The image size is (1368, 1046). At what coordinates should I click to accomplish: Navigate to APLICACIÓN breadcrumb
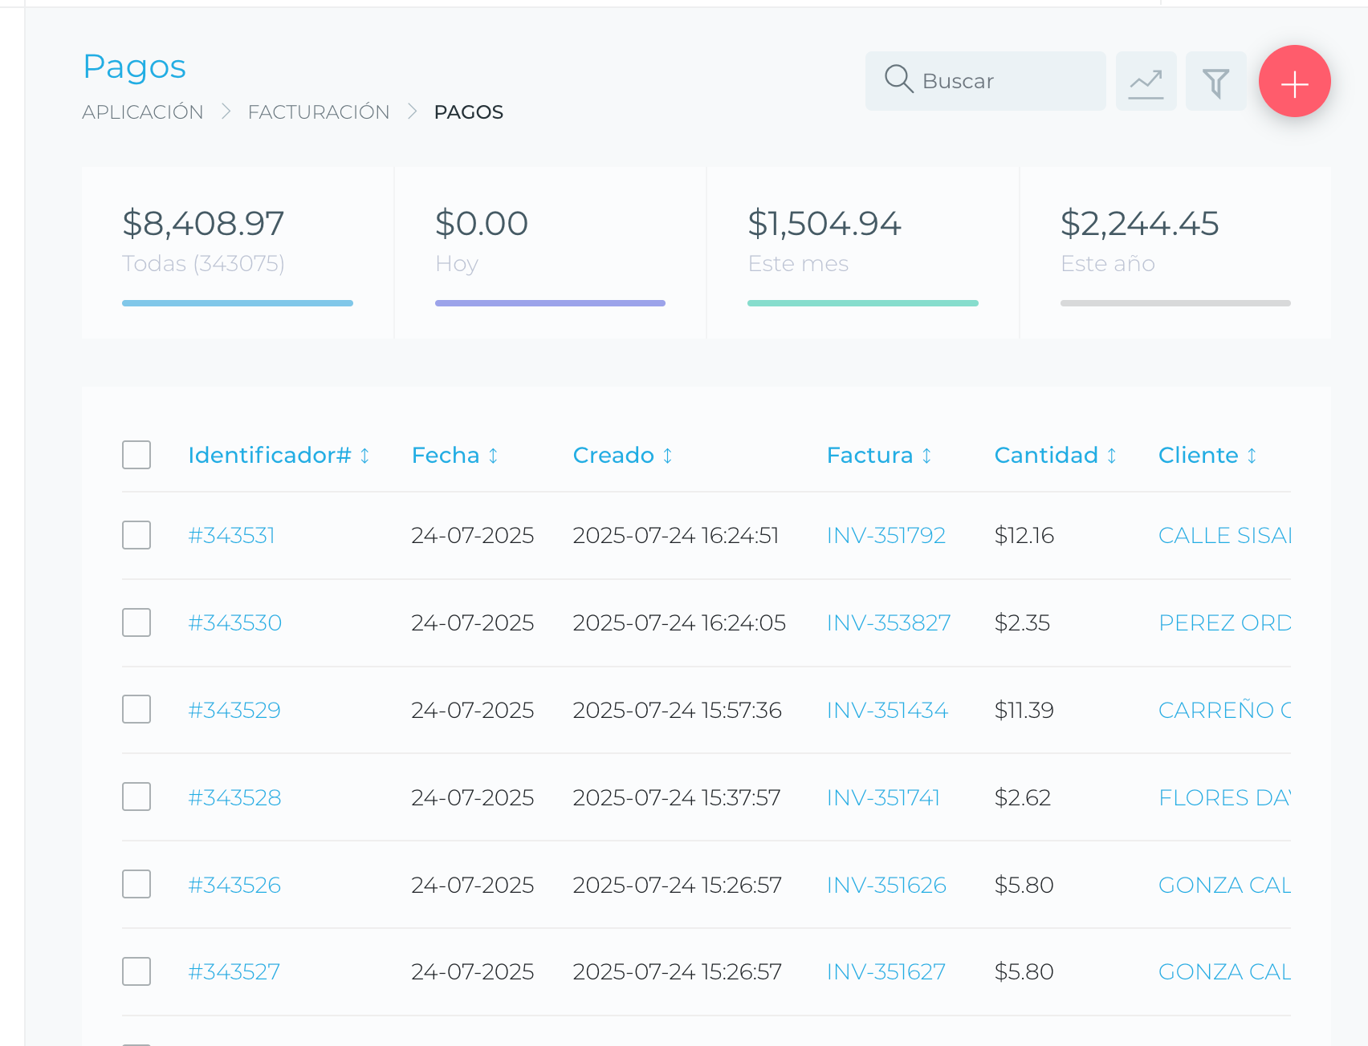pyautogui.click(x=143, y=112)
